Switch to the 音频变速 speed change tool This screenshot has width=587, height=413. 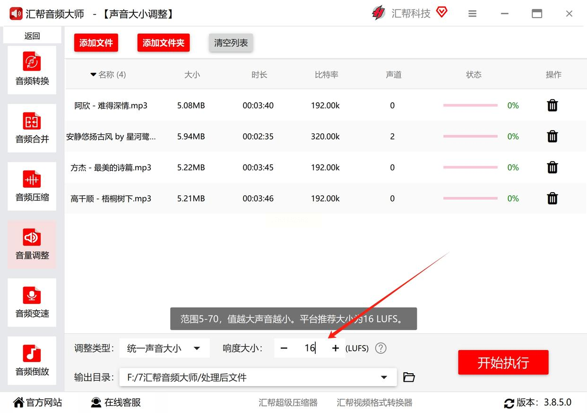(32, 302)
